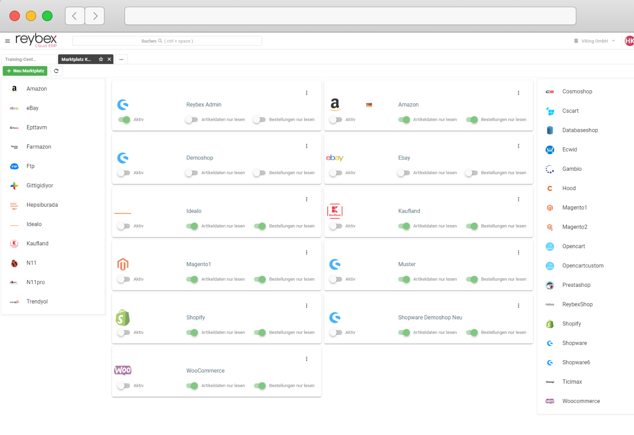Toggle Artikeldaten nur lesen for WooCommerce card
This screenshot has width=634, height=435.
(192, 386)
